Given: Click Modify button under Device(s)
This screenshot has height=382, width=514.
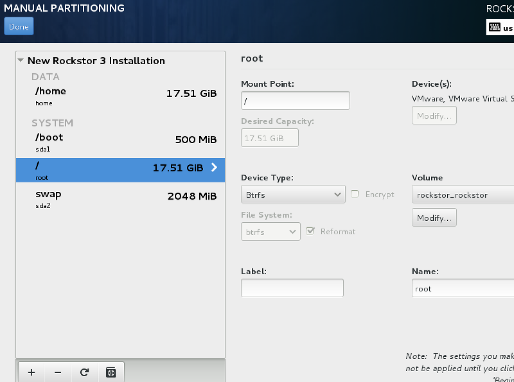Looking at the screenshot, I should click(x=434, y=116).
